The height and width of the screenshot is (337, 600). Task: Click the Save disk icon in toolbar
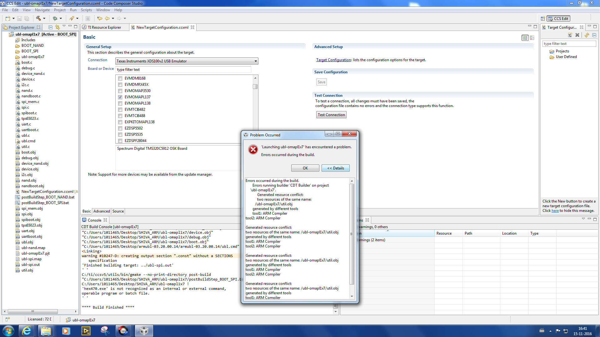pos(19,18)
